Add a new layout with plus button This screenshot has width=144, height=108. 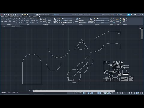tap(17, 93)
